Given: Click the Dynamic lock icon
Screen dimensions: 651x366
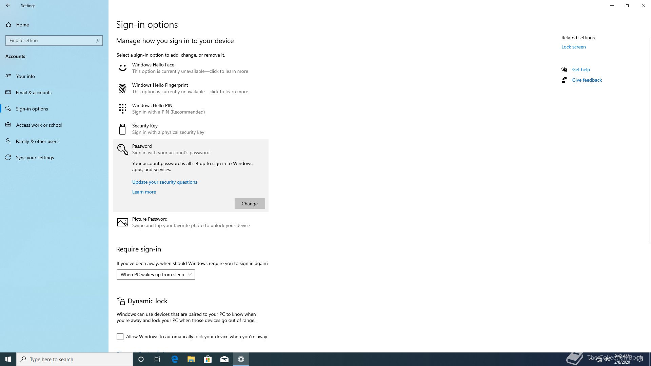Looking at the screenshot, I should tap(121, 301).
